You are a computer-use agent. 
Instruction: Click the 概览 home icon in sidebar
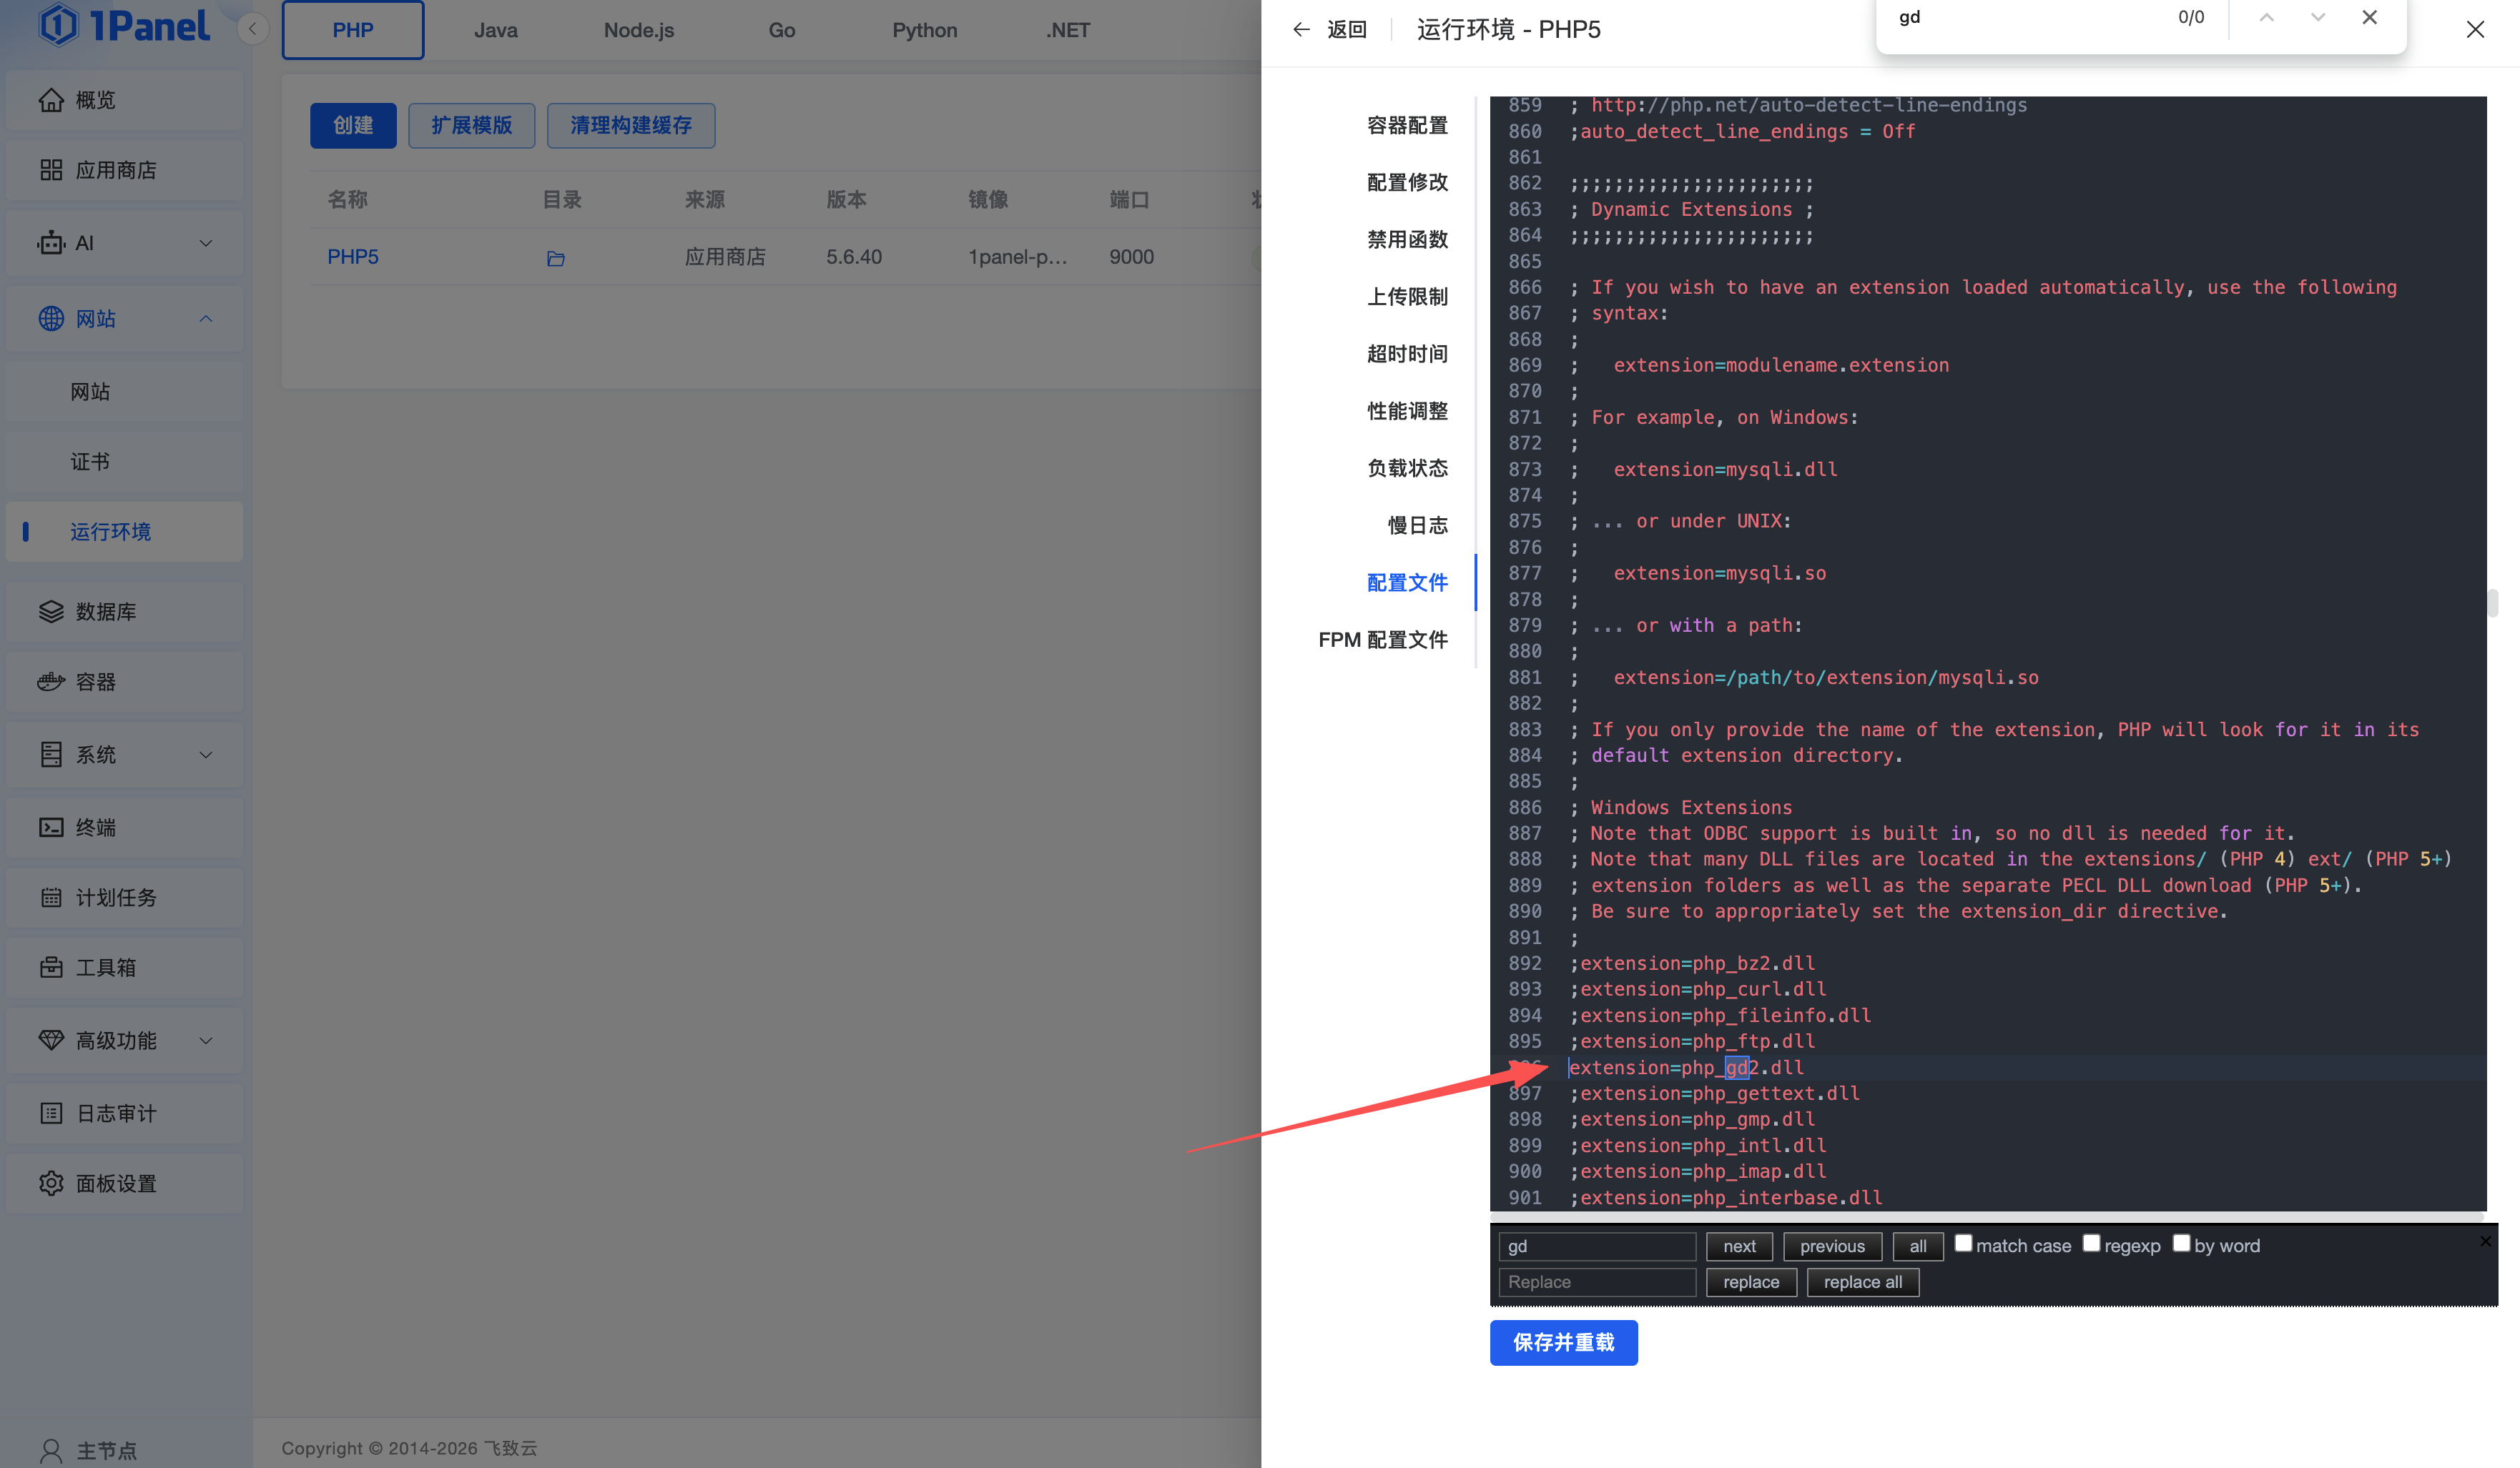[51, 100]
